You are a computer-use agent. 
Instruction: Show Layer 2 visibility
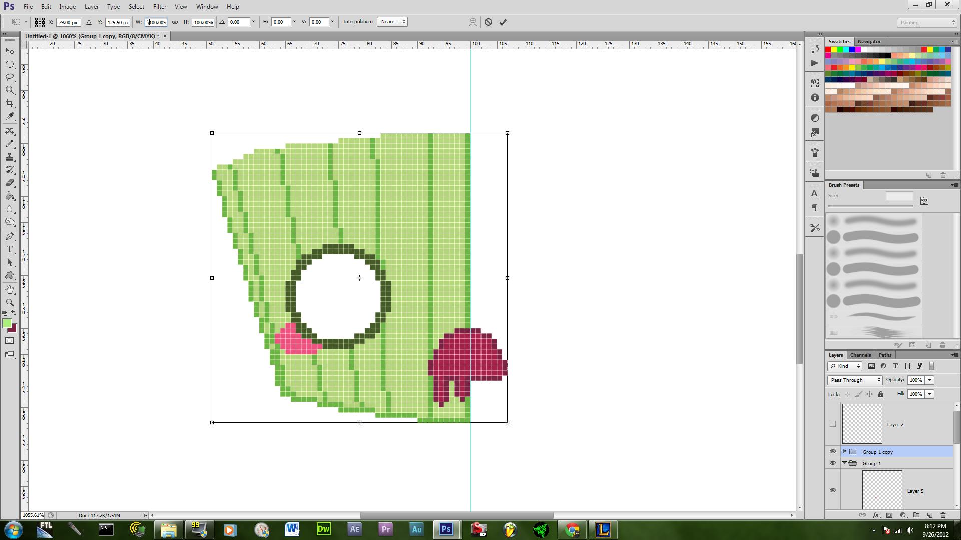[x=833, y=424]
